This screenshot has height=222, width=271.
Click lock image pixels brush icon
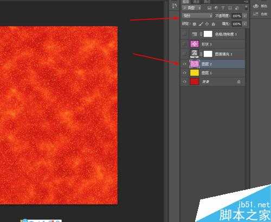coord(201,24)
